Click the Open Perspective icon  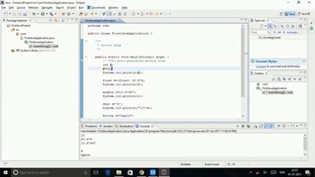coord(281,14)
